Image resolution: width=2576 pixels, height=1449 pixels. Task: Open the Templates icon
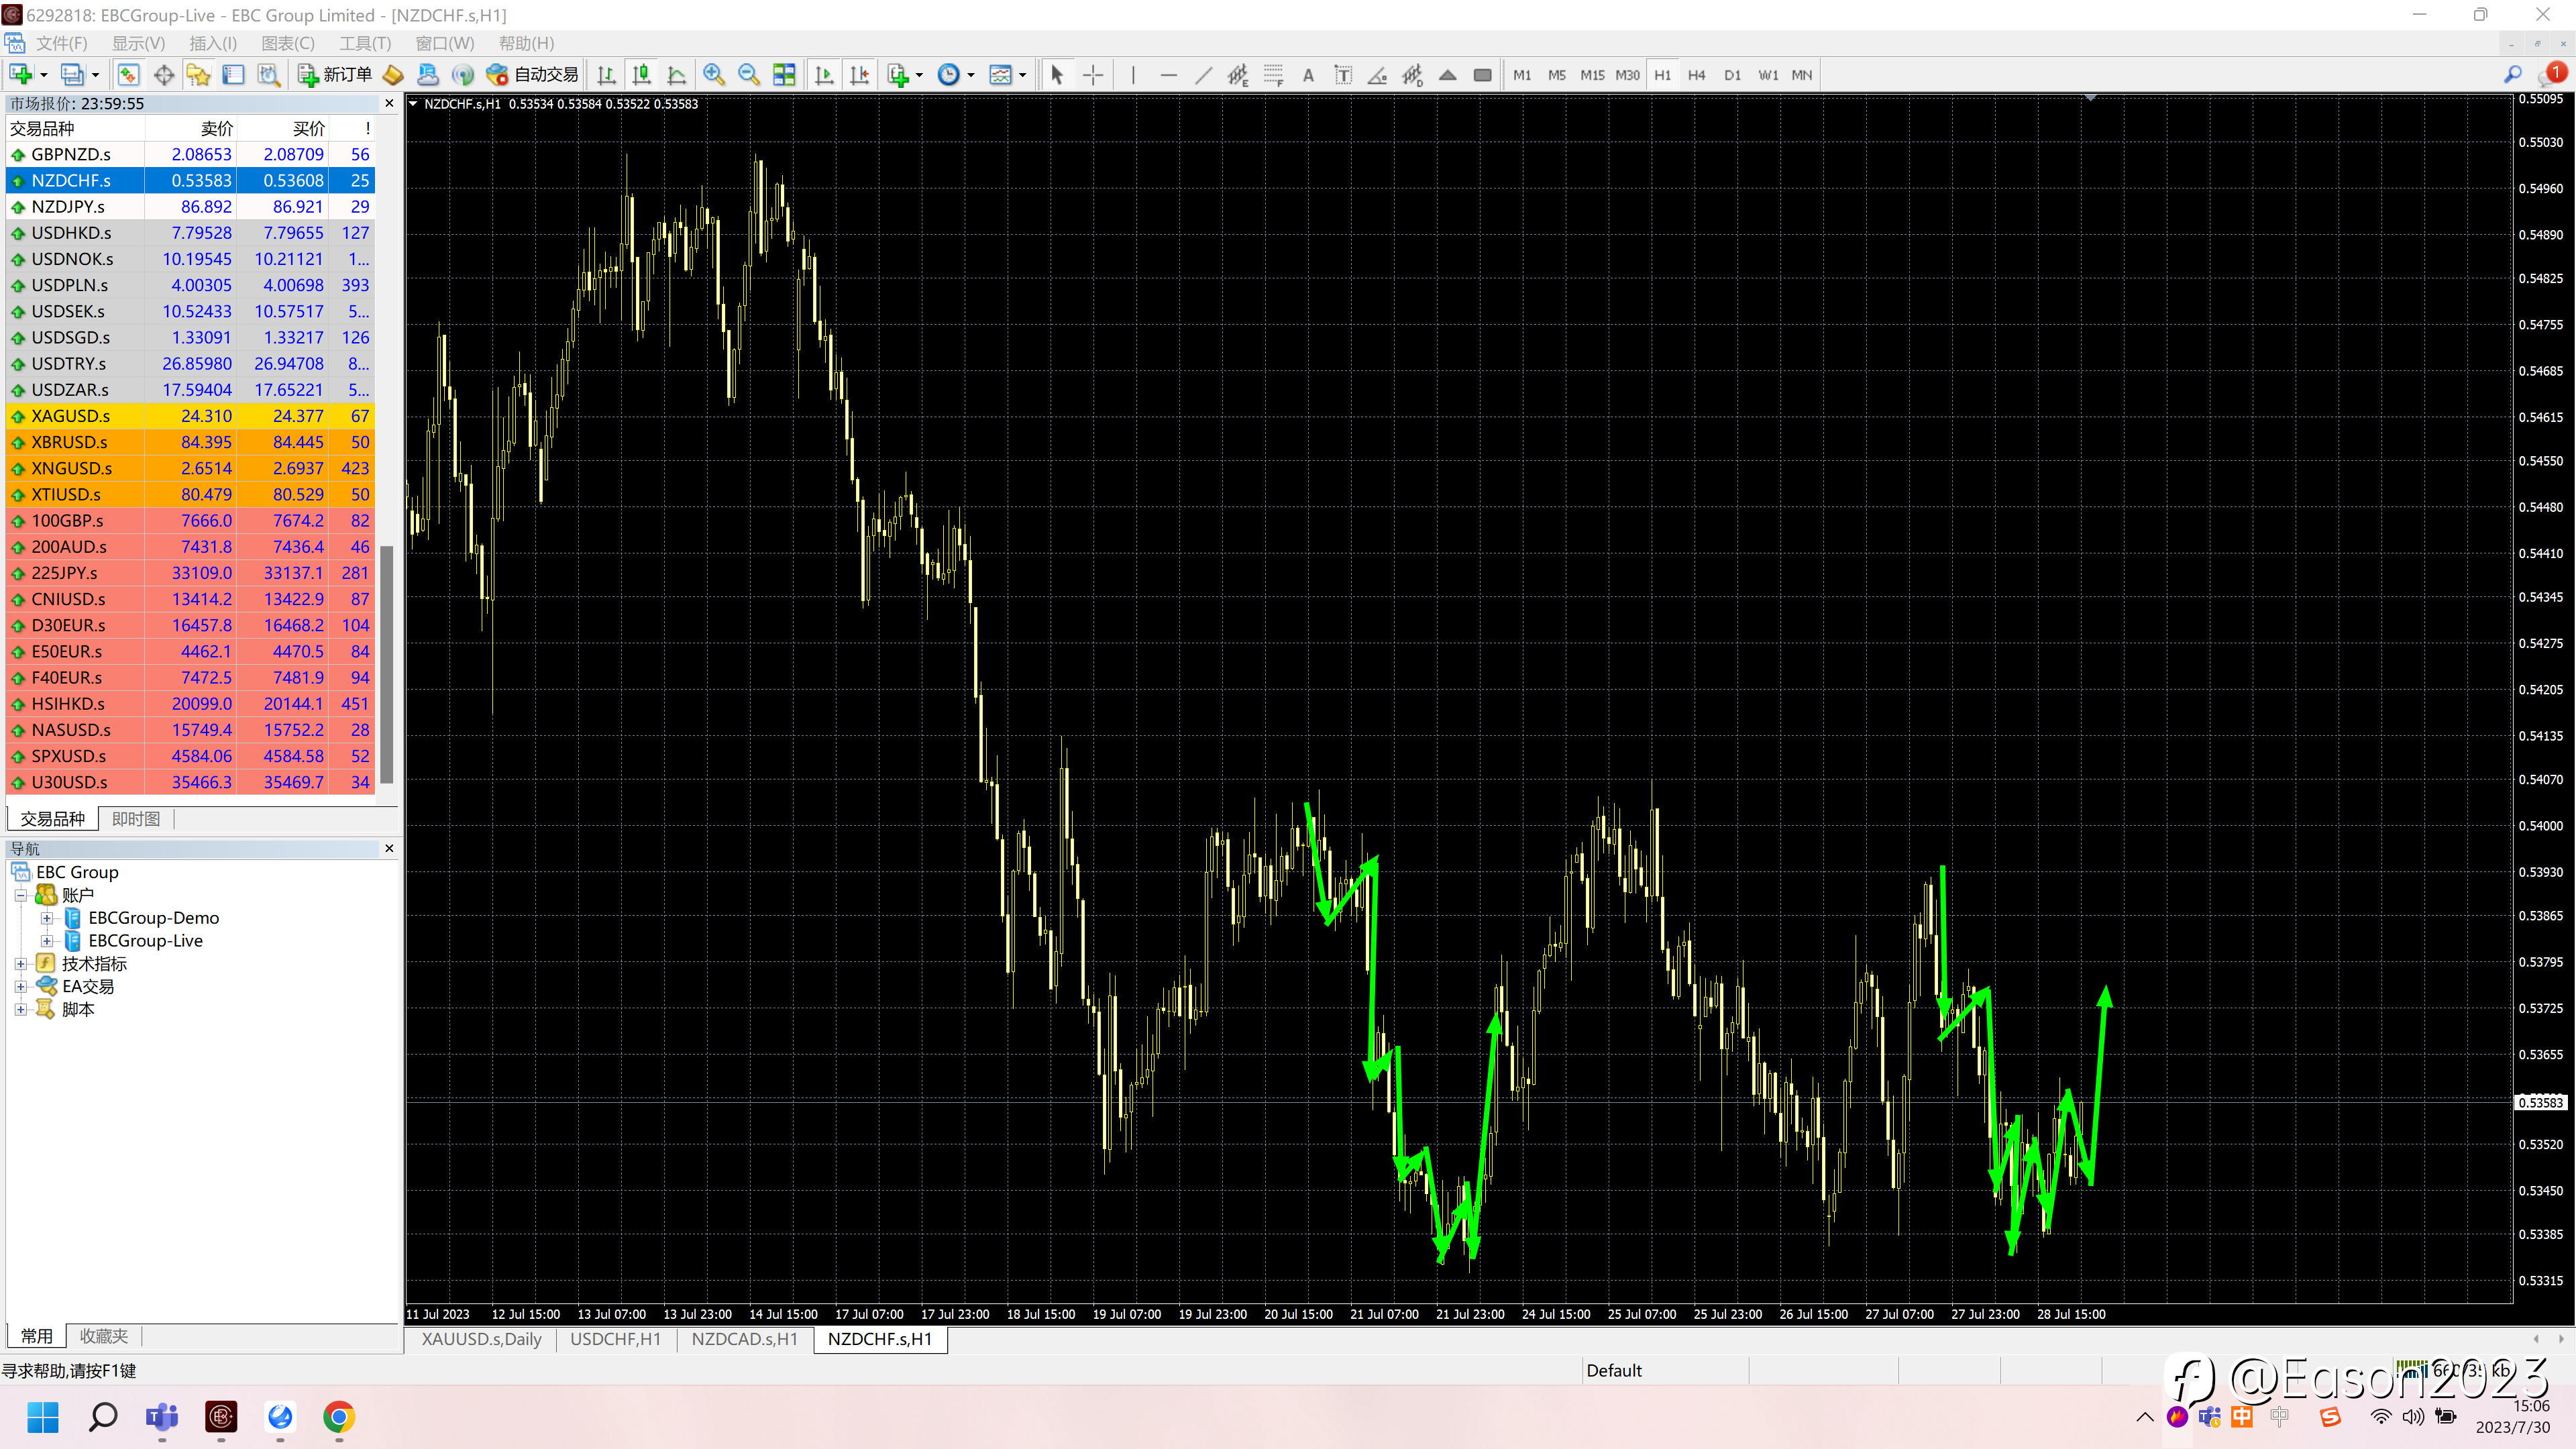point(1000,75)
